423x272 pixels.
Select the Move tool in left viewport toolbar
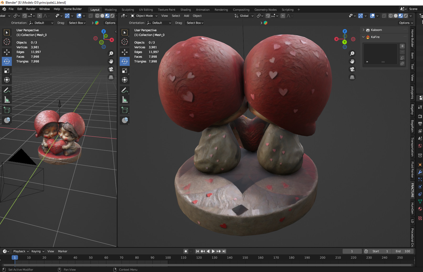[7, 52]
